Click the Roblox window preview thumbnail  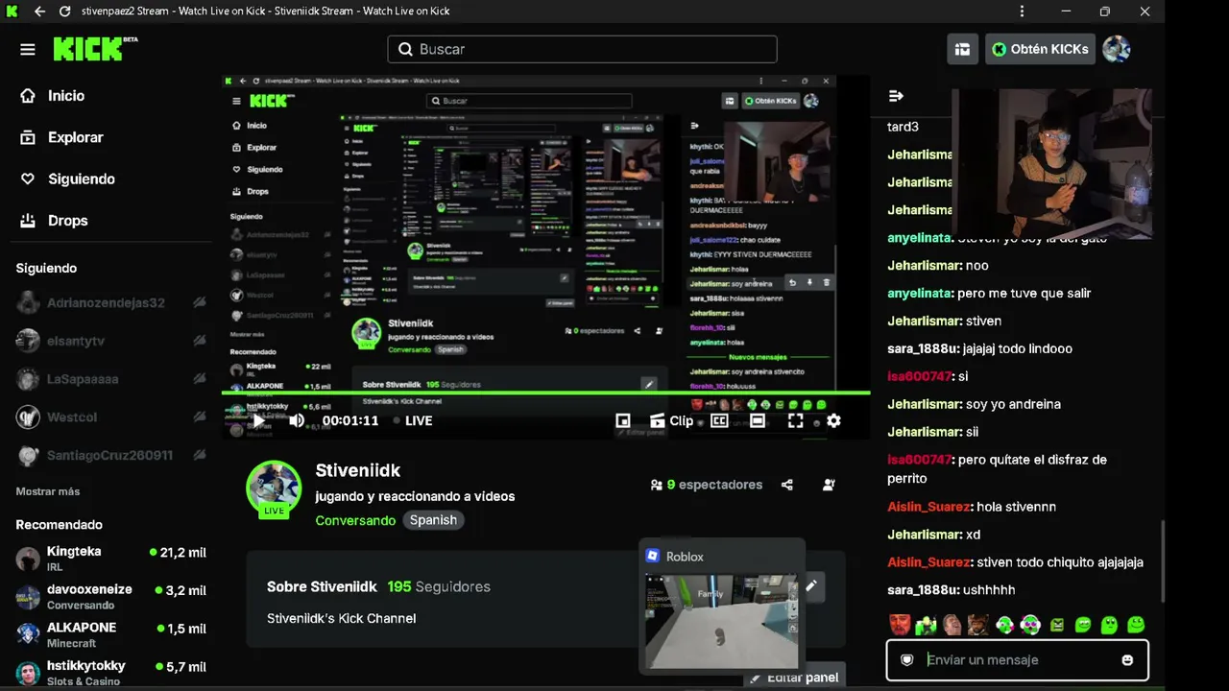(721, 621)
